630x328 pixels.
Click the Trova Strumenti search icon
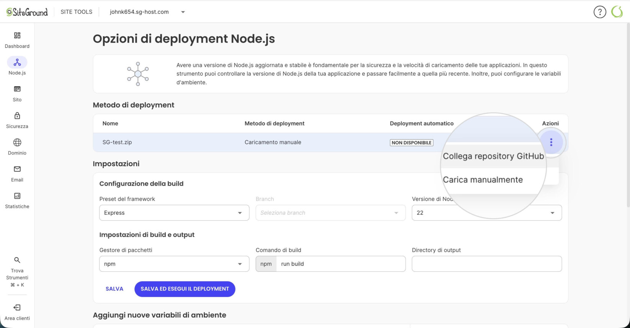(17, 260)
